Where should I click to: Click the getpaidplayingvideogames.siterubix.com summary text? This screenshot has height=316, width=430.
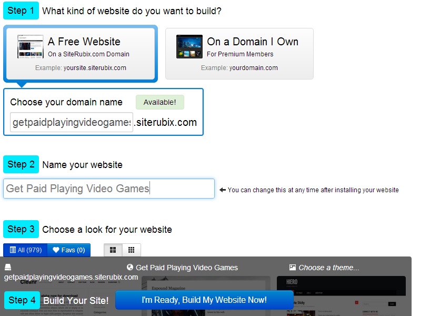71,277
